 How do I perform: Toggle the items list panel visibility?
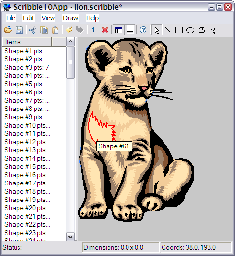(x=119, y=30)
